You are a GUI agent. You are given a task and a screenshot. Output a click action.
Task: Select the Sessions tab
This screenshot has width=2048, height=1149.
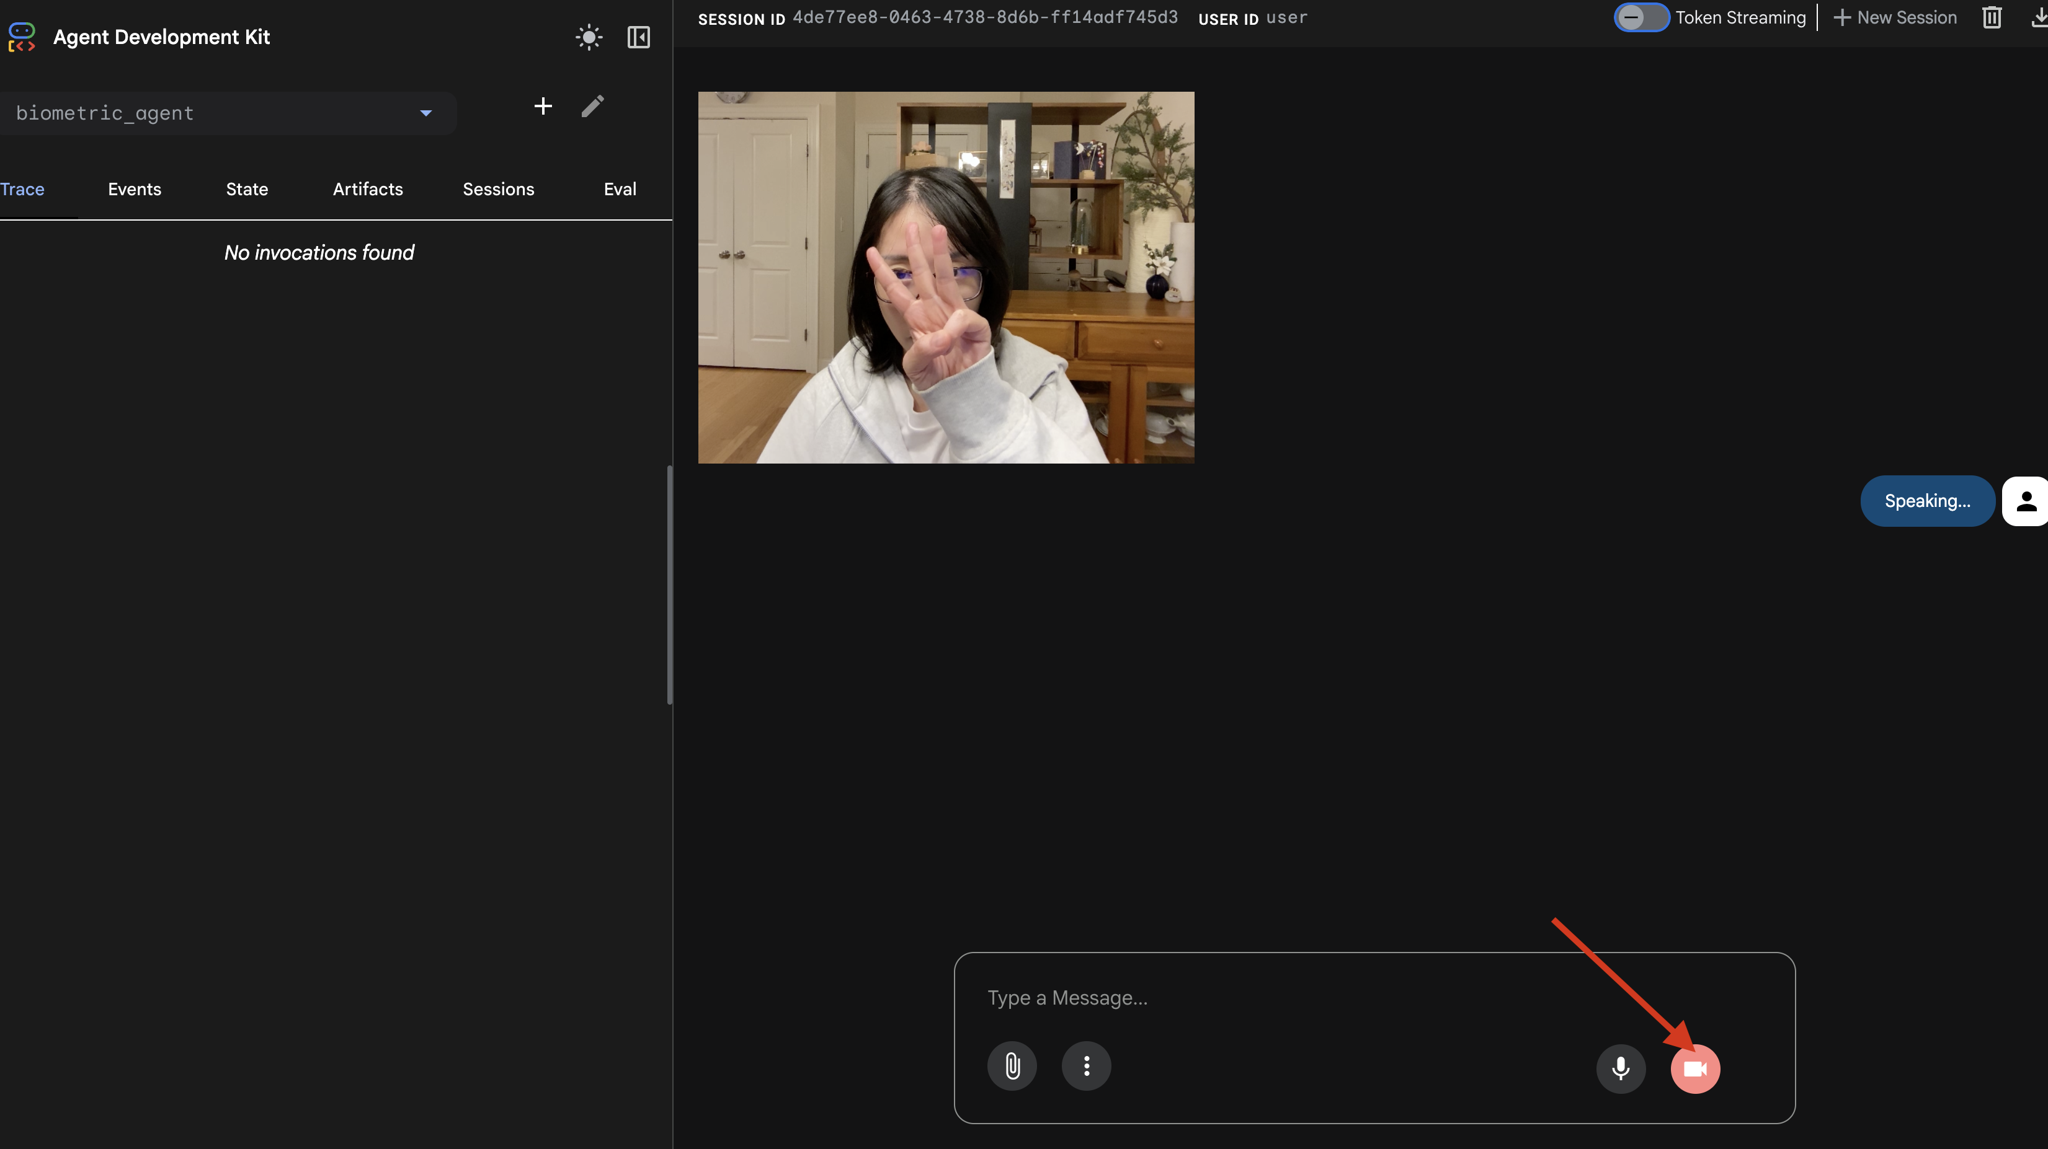coord(499,189)
